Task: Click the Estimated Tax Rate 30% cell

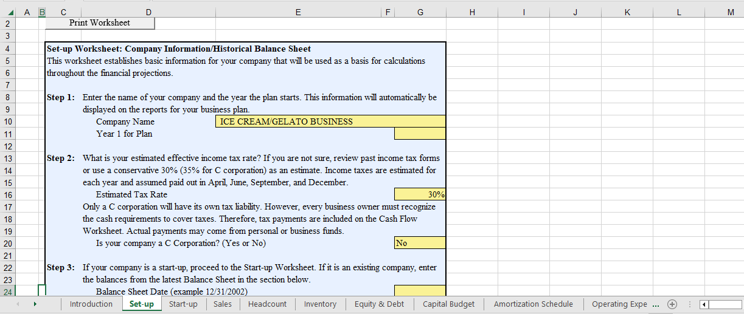Action: 420,194
